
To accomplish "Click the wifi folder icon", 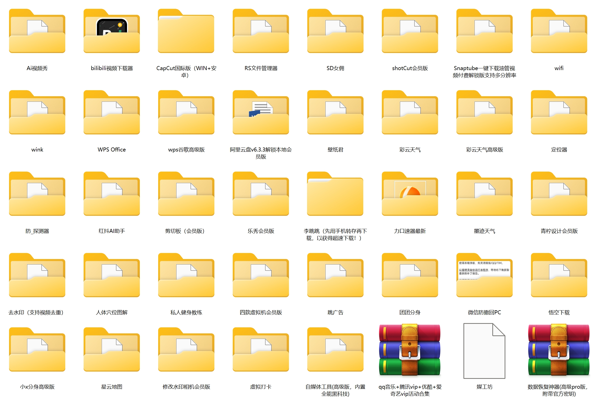I will click(559, 31).
